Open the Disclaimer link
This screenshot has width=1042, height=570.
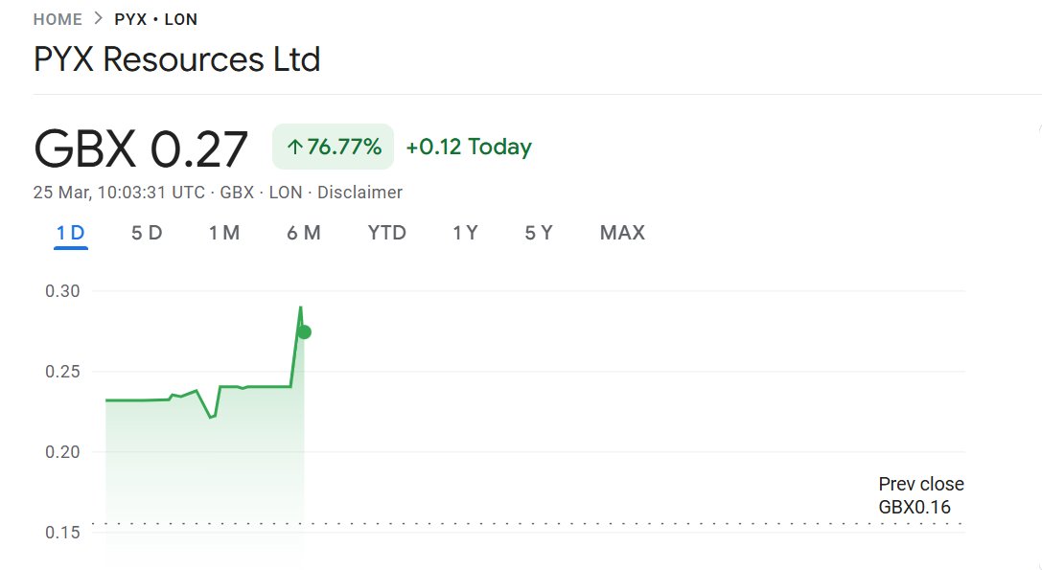click(359, 193)
